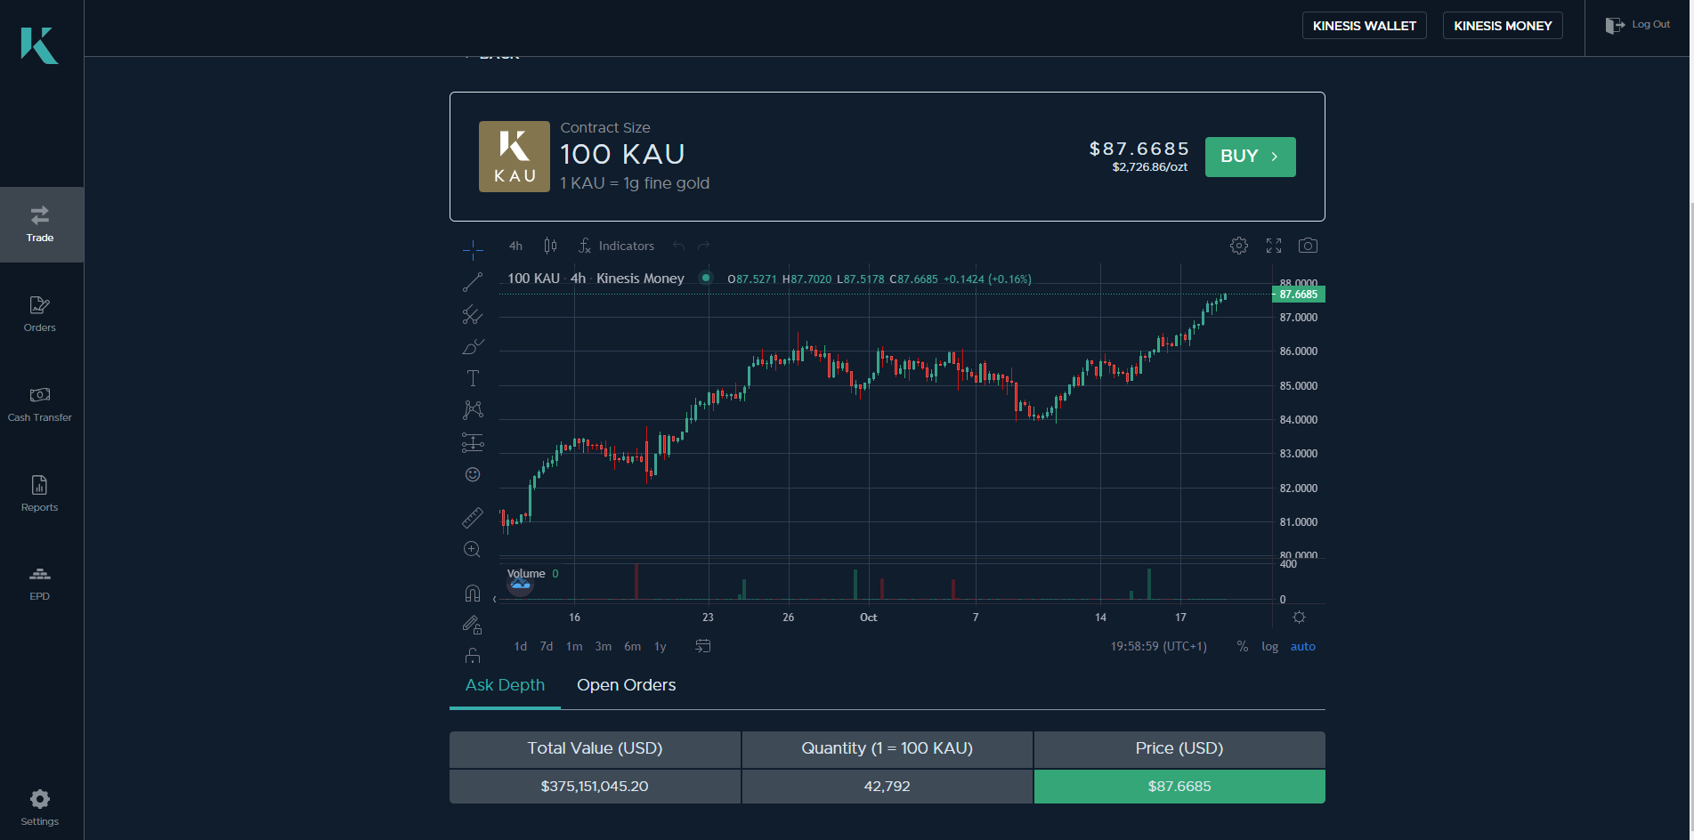The width and height of the screenshot is (1694, 840).
Task: Open chart settings gear
Action: point(1239,246)
